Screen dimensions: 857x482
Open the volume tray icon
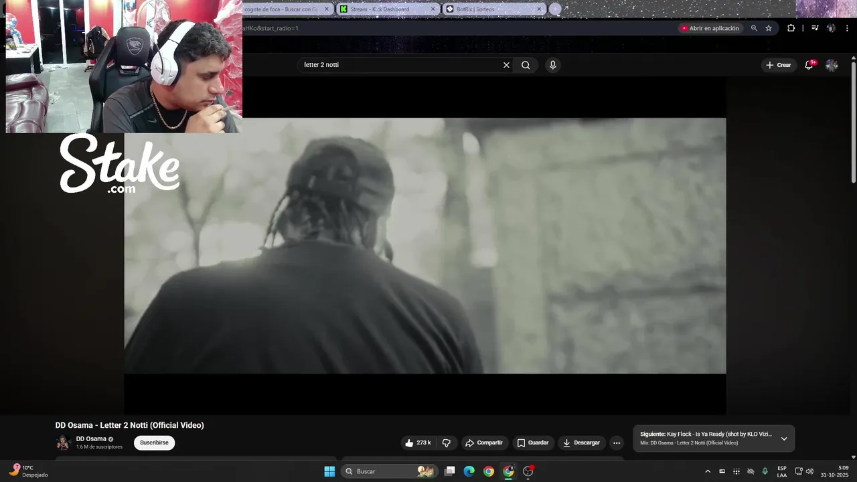coord(809,471)
